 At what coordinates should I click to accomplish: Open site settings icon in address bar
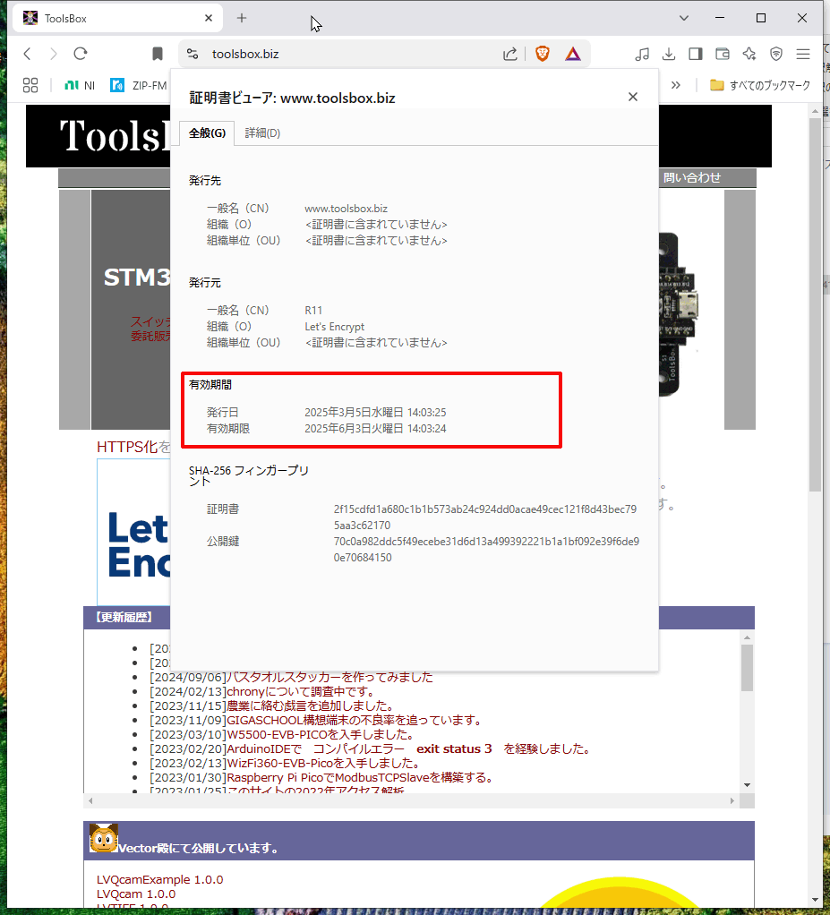(x=193, y=55)
